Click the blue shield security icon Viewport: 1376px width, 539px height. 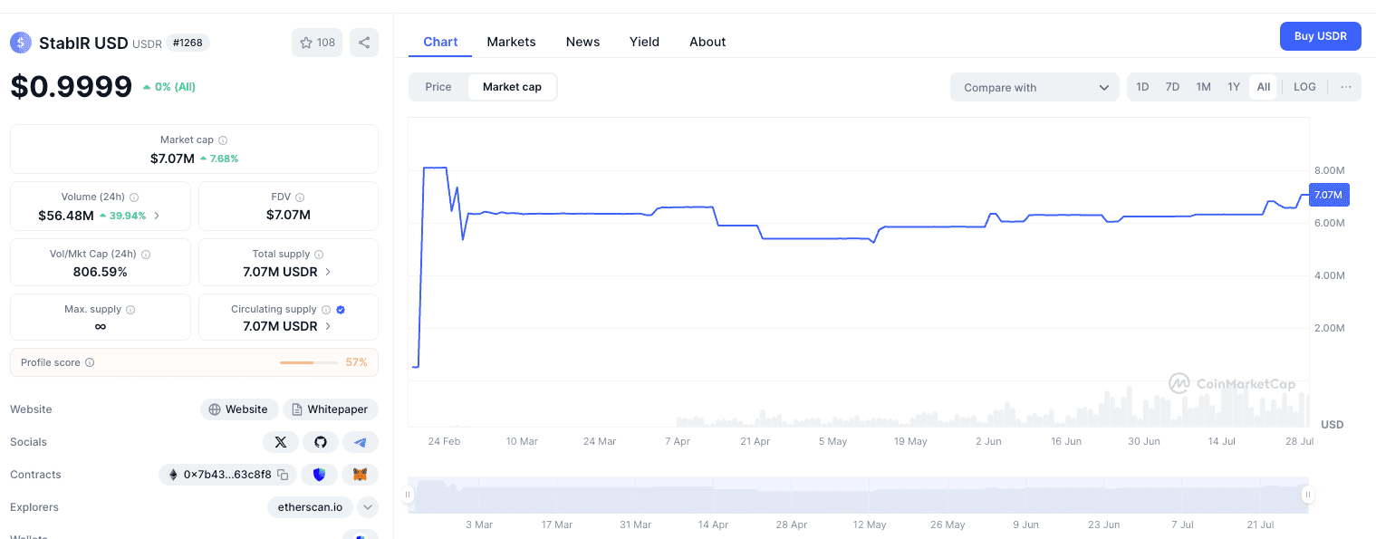(x=319, y=475)
